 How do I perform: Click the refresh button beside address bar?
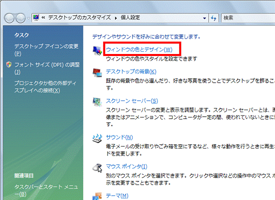coord(213,18)
